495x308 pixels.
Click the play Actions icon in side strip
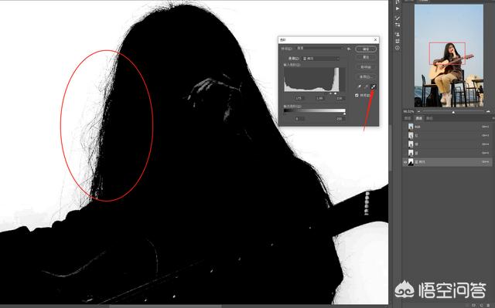point(397,8)
